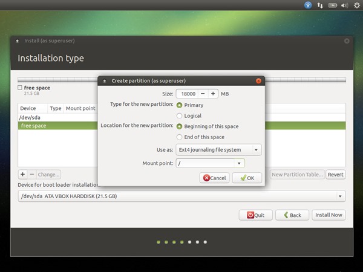
Task: Click the Create partition dialog title icon
Action: [105, 81]
